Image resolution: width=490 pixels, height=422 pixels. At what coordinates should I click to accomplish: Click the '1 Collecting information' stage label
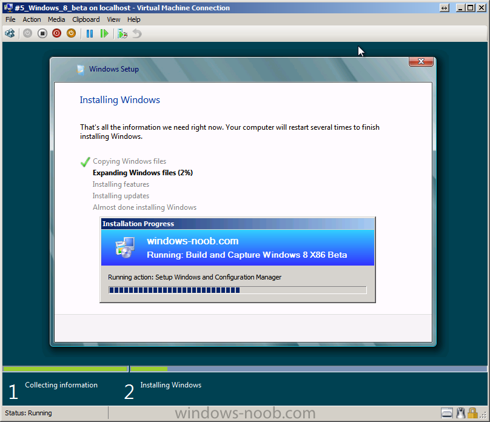tap(53, 390)
